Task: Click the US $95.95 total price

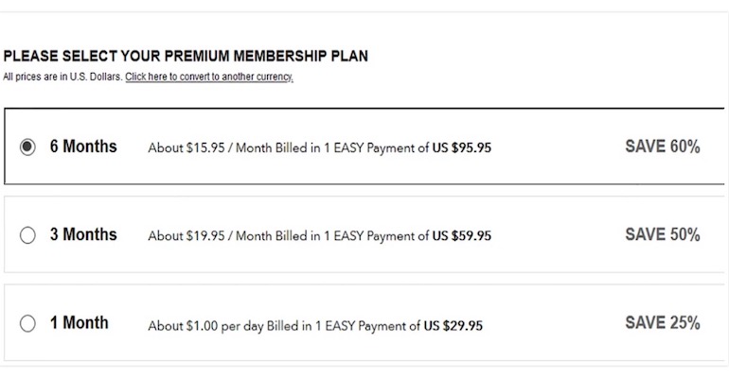Action: click(462, 147)
